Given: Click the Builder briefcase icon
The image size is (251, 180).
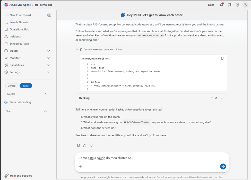Looking at the screenshot, I should (6, 51).
